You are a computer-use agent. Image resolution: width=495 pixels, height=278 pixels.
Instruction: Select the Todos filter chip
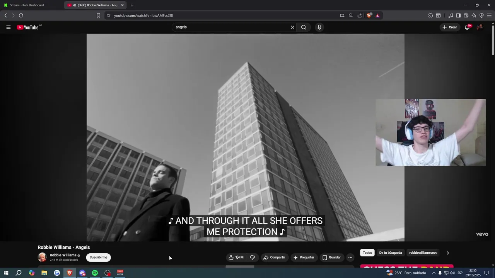[x=367, y=253]
